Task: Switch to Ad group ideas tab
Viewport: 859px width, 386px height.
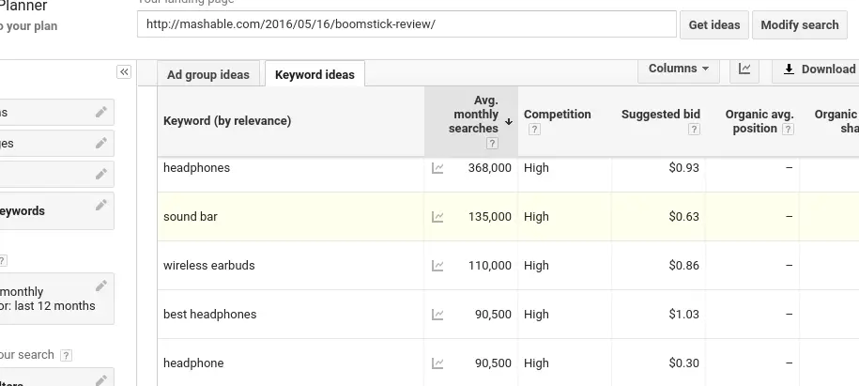Action: [x=208, y=74]
